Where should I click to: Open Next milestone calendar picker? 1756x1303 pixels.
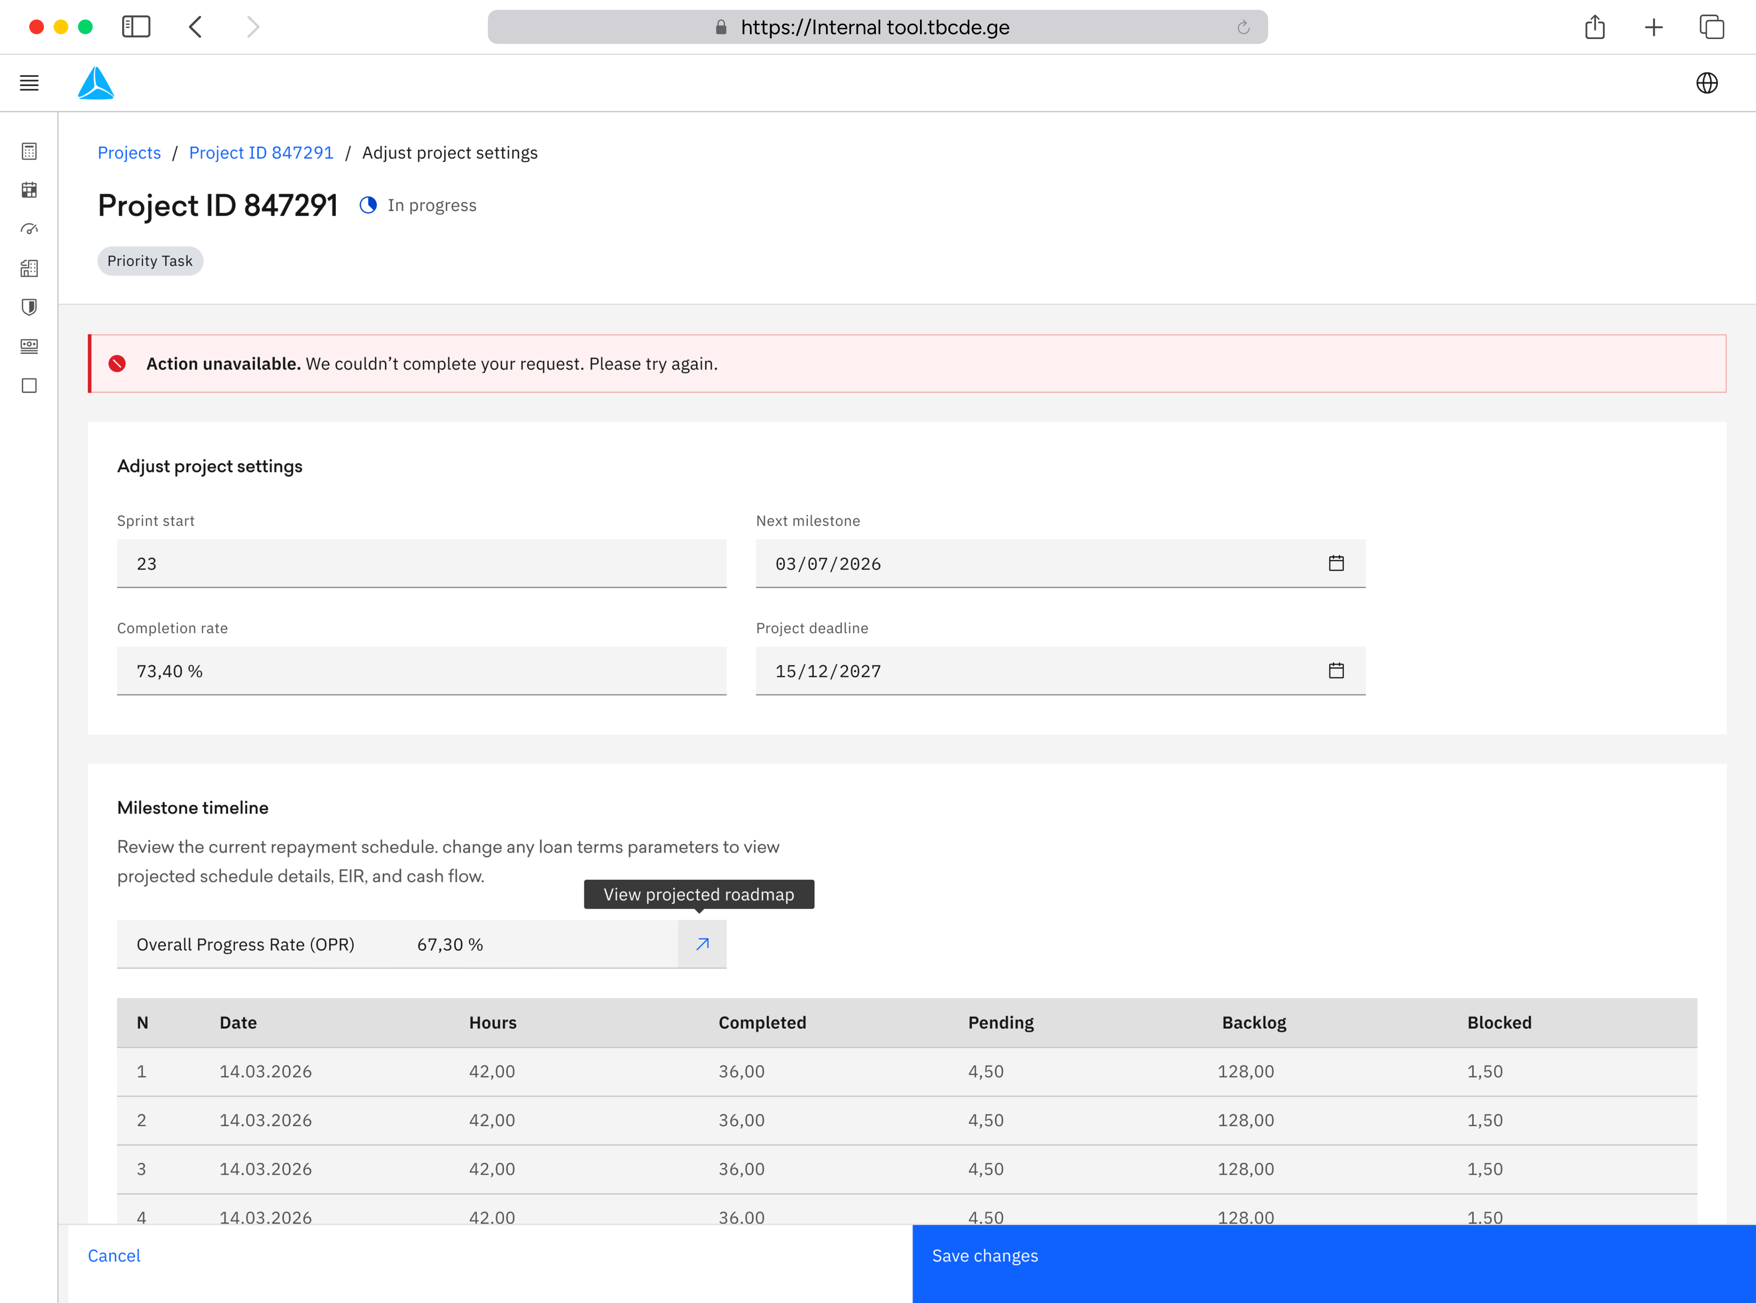pos(1336,563)
